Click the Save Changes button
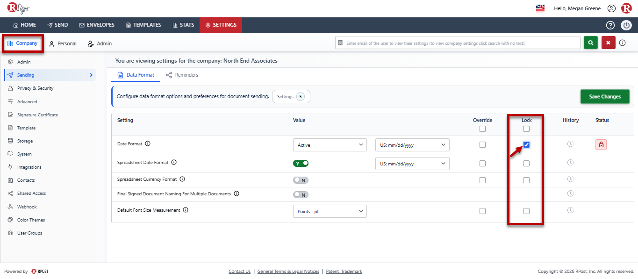The height and width of the screenshot is (279, 638). click(x=605, y=97)
